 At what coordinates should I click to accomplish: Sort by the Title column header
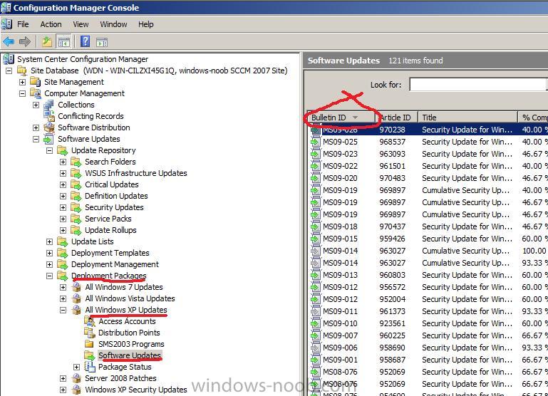(x=467, y=118)
